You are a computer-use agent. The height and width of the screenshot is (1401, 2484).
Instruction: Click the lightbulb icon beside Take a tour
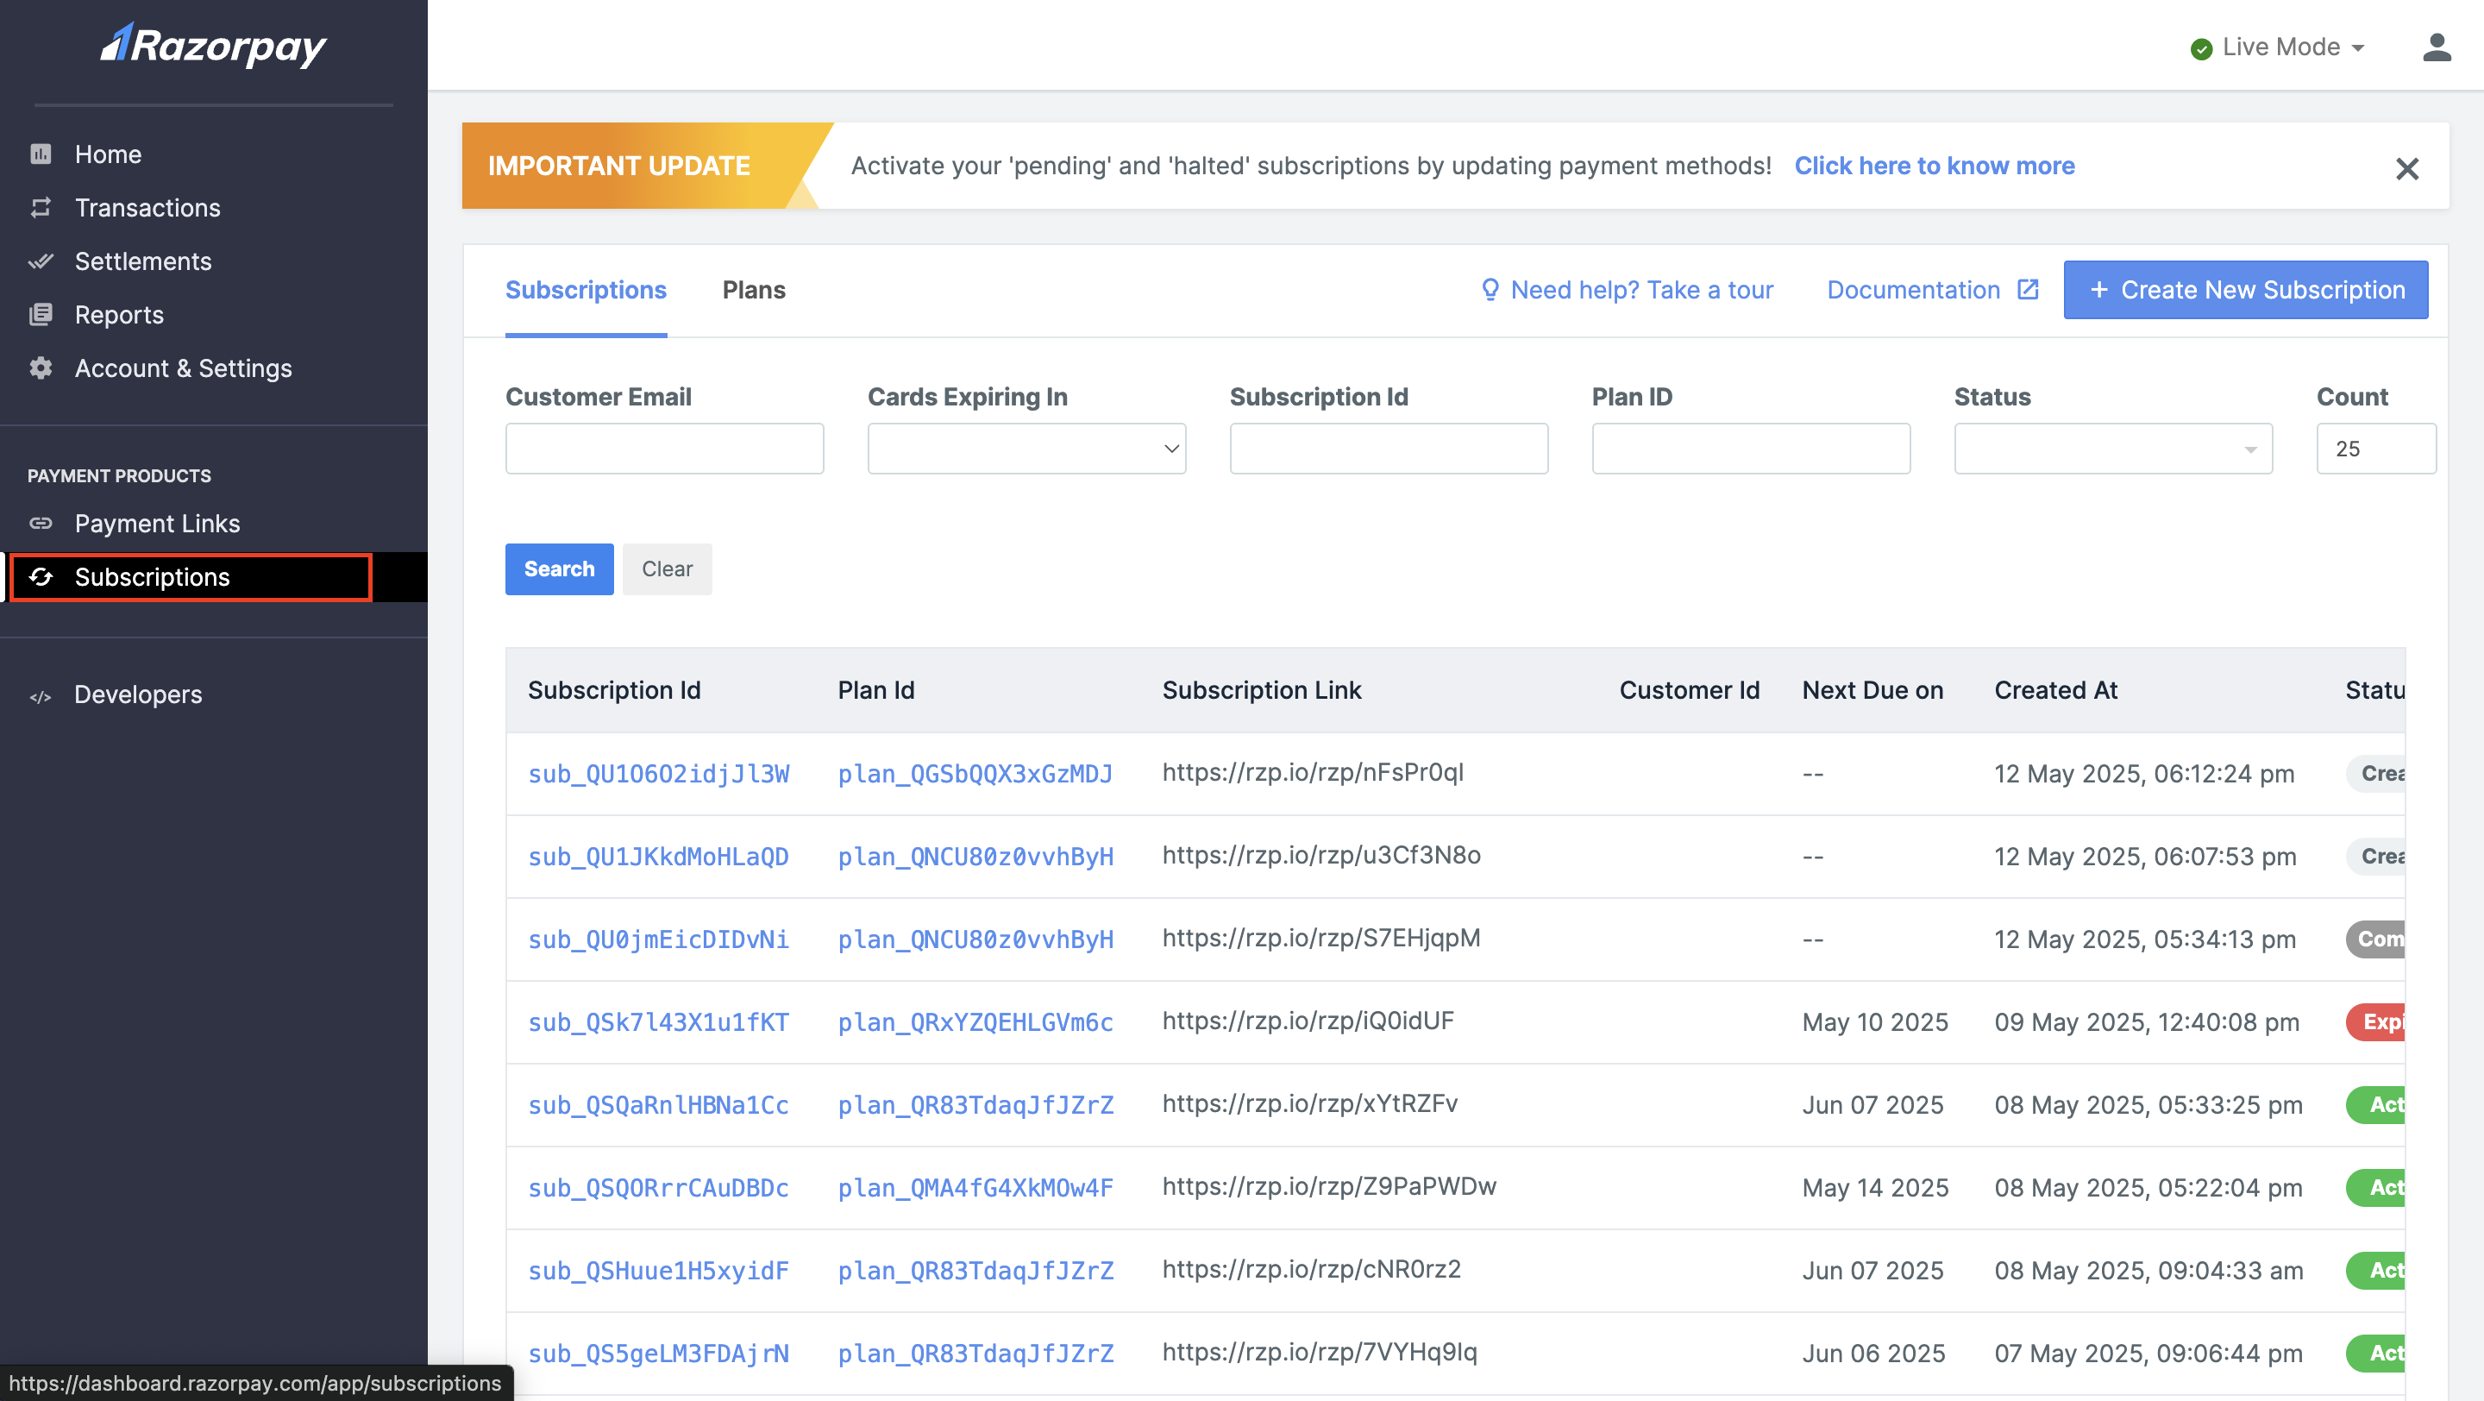(1490, 289)
